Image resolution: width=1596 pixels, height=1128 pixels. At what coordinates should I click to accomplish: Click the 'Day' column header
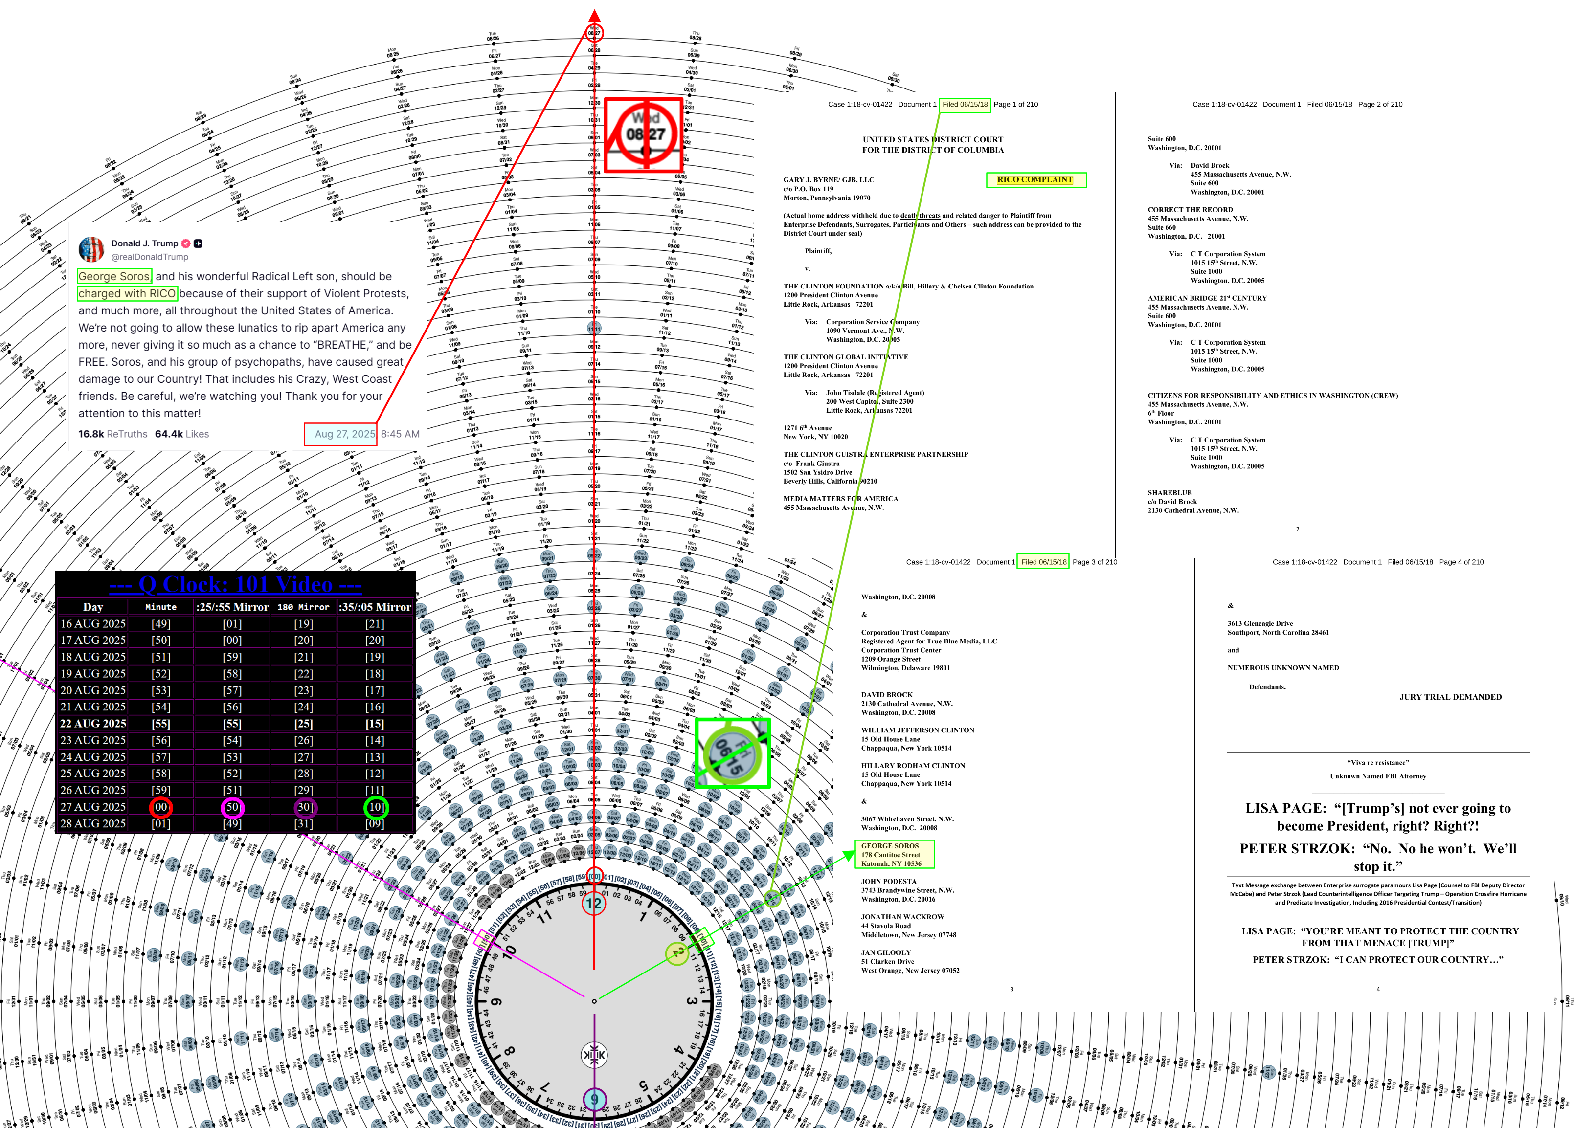pos(93,607)
